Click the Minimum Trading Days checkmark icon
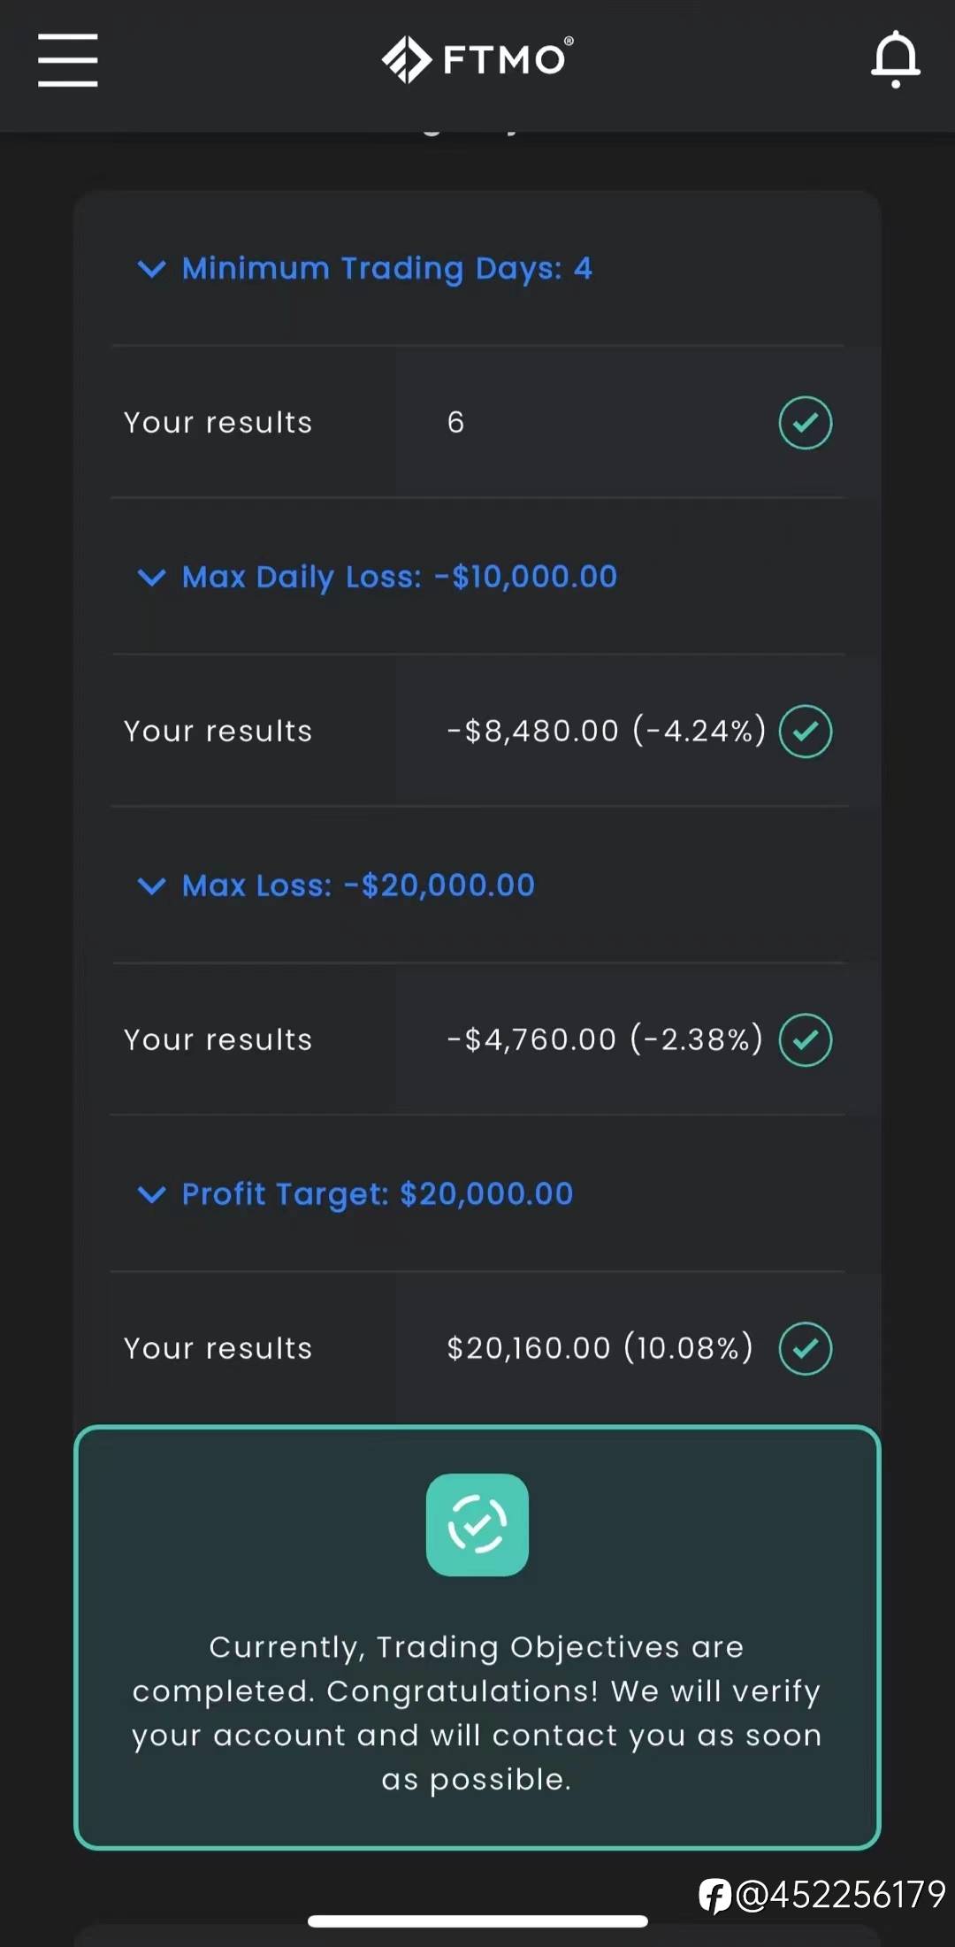Image resolution: width=955 pixels, height=1947 pixels. coord(805,423)
